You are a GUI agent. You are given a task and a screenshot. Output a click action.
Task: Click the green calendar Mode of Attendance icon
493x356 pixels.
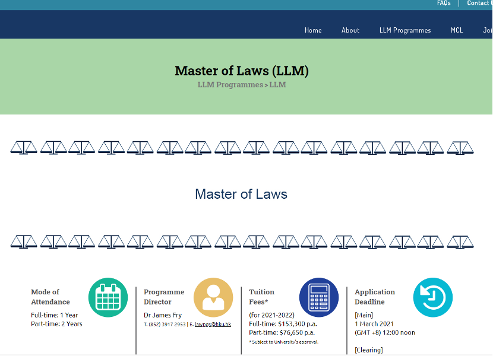click(108, 297)
